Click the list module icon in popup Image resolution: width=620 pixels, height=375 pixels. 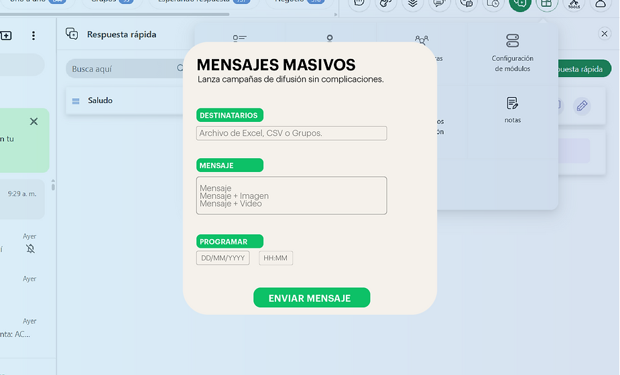click(x=239, y=38)
